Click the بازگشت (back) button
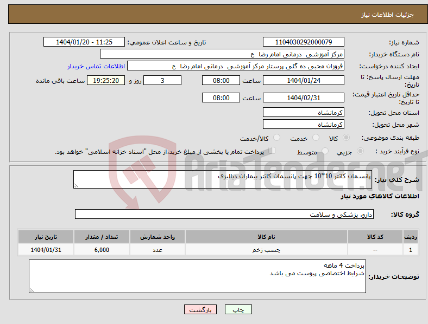 (x=200, y=309)
